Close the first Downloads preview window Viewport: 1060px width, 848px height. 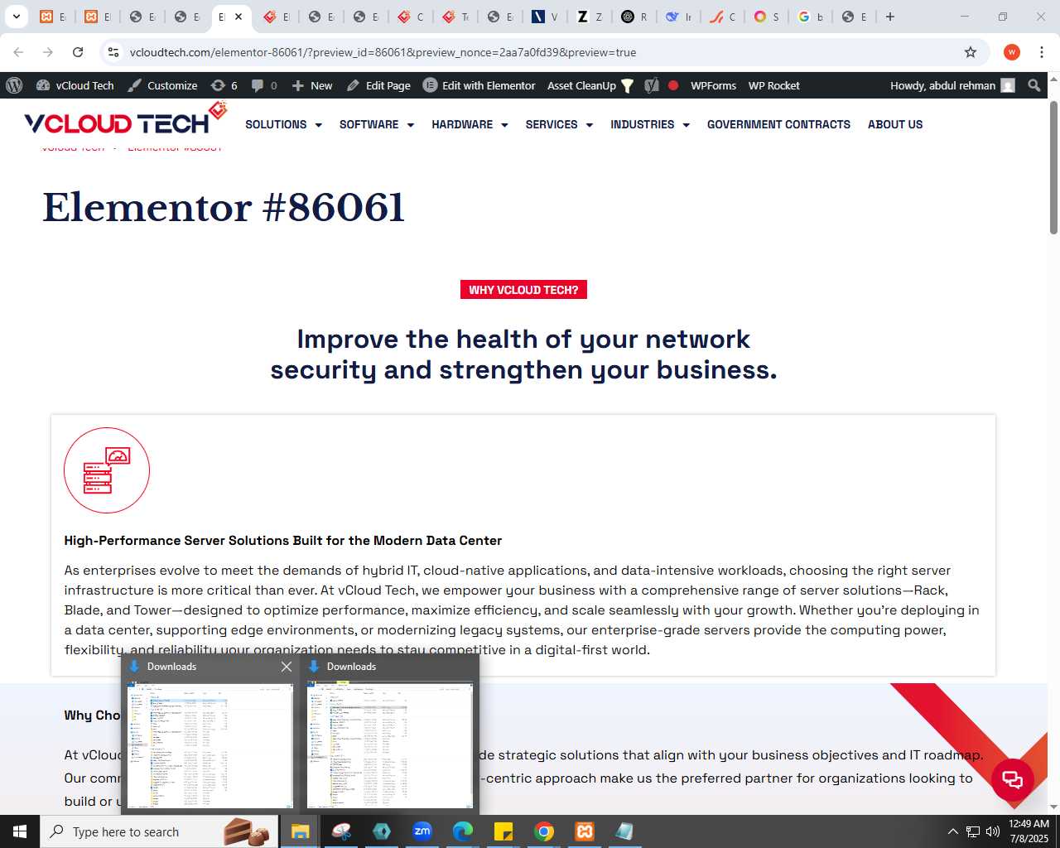coord(287,667)
